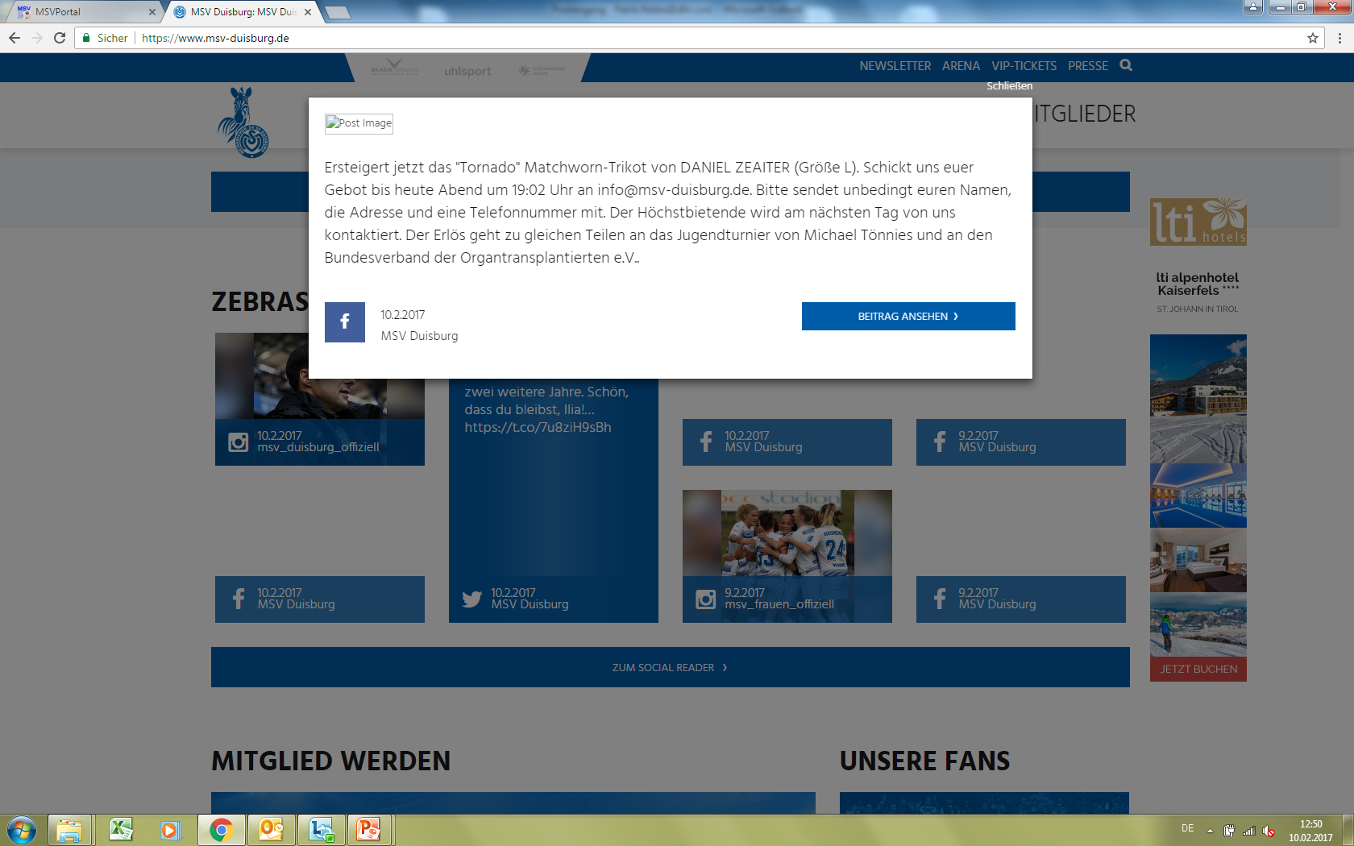
Task: Click the uhlsport sponsor logo
Action: pyautogui.click(x=467, y=71)
